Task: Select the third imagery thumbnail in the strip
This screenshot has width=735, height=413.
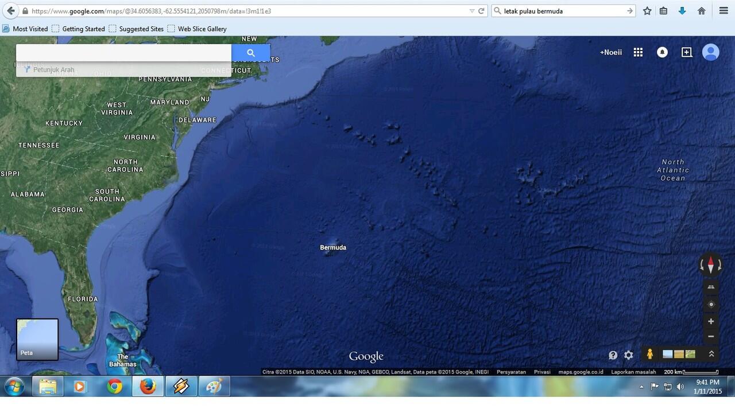Action: [x=690, y=354]
